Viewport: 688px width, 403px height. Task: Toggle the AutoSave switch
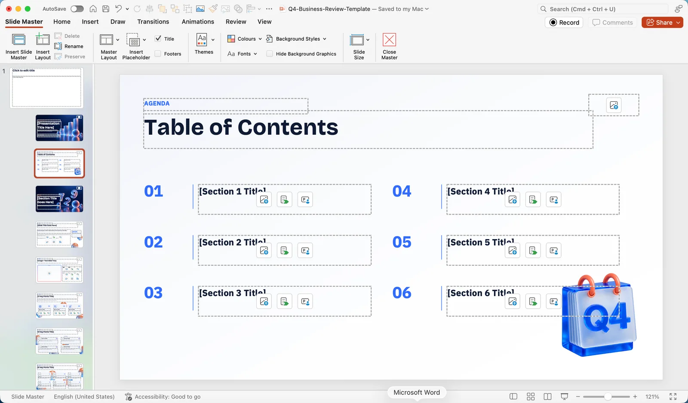point(77,9)
